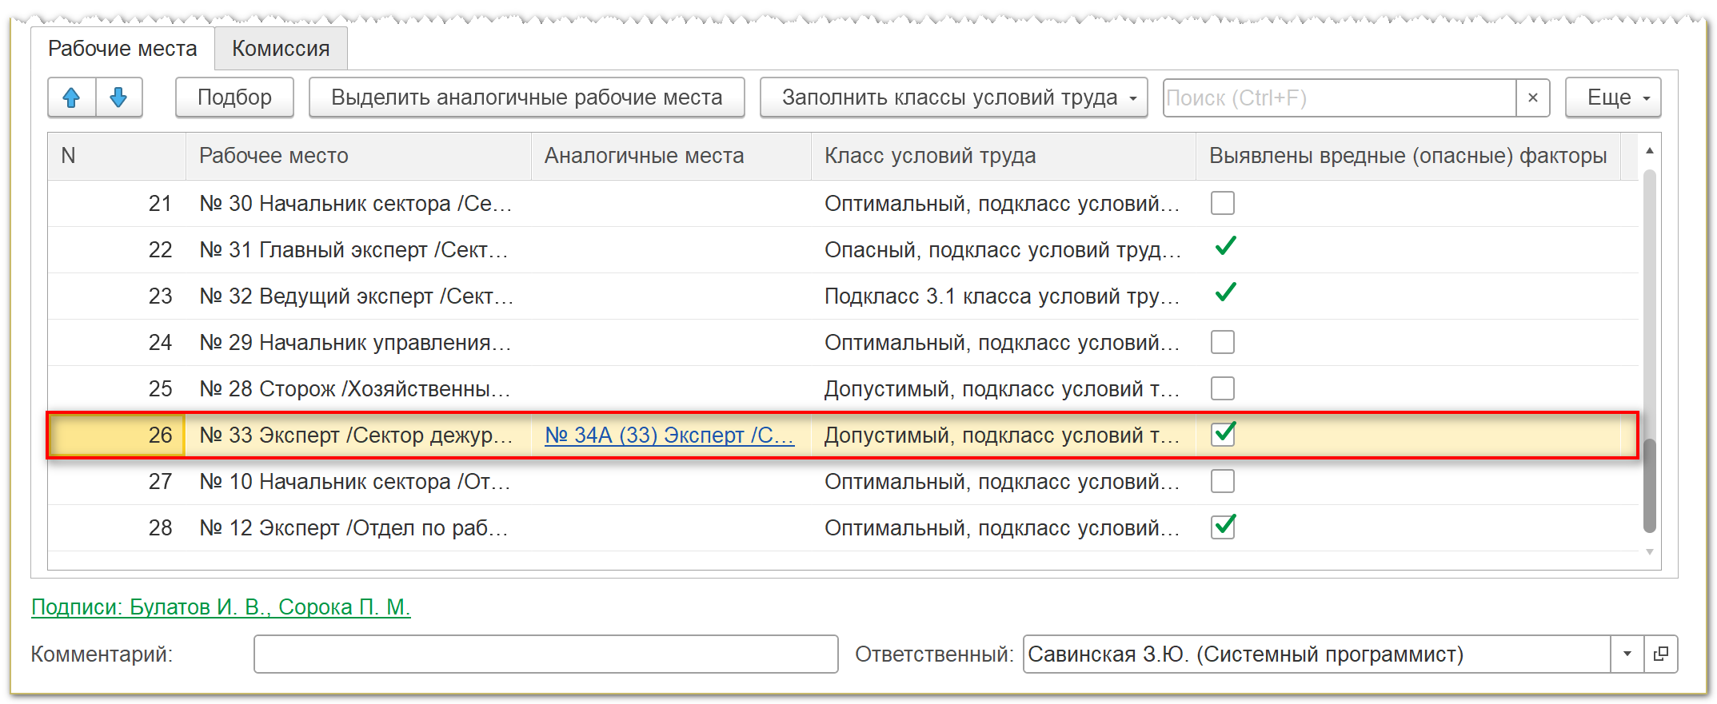Viewport: 1717px width, 704px height.
Task: Clear the search field with X icon
Action: tap(1532, 97)
